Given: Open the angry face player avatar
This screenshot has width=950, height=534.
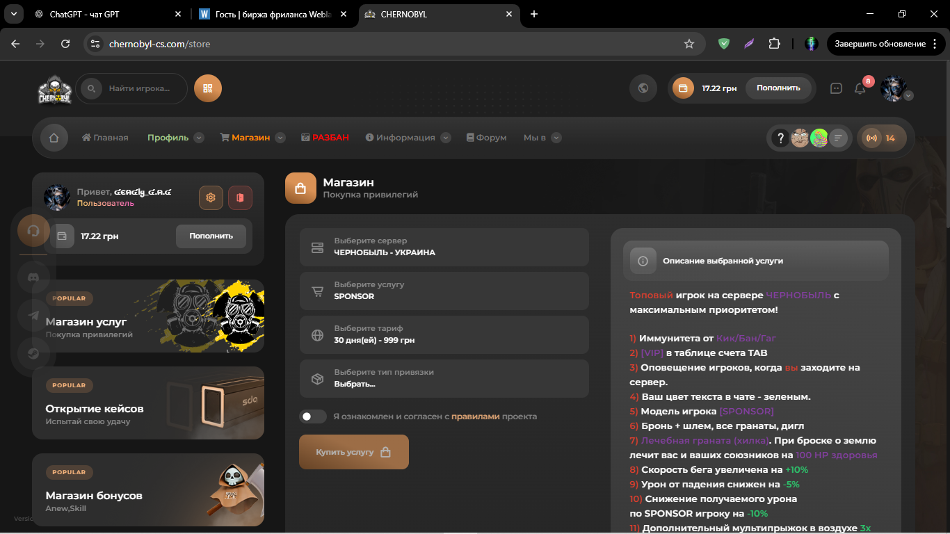Looking at the screenshot, I should tap(800, 138).
